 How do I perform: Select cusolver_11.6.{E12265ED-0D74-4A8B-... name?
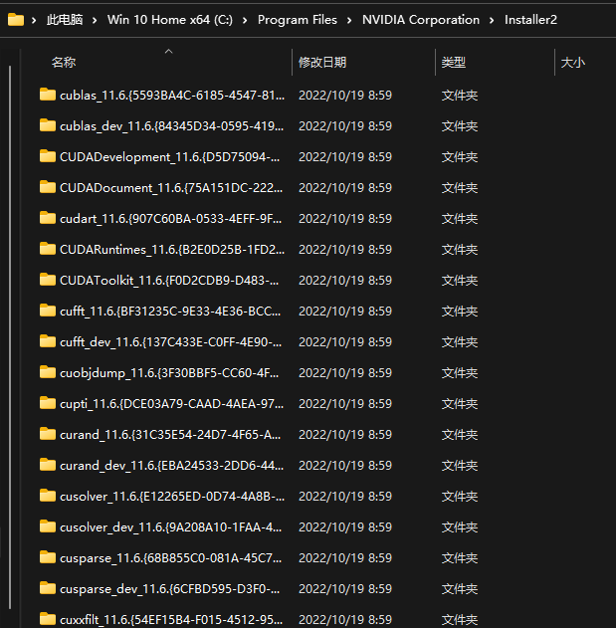[172, 497]
